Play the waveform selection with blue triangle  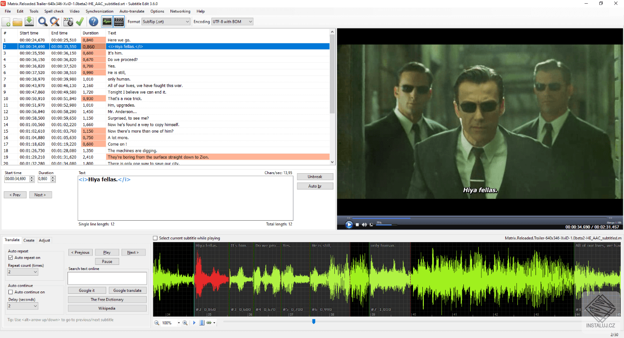coord(194,323)
